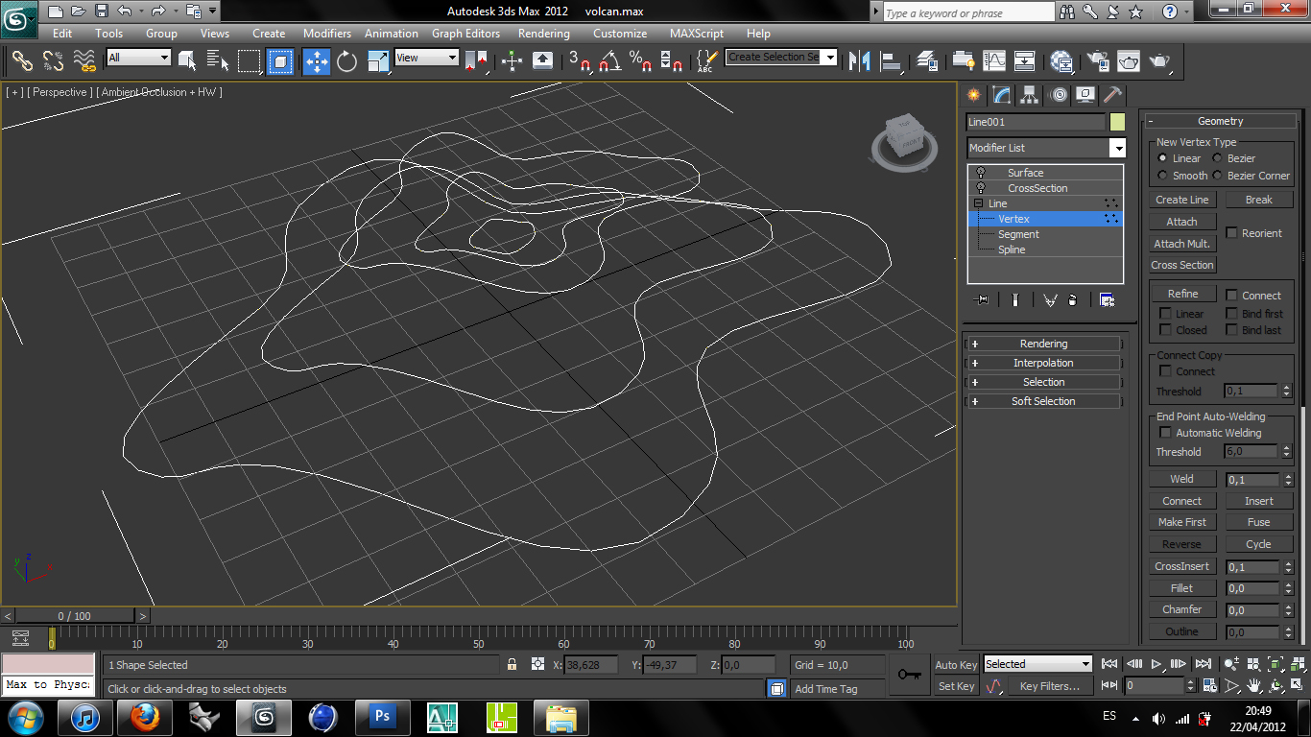Expand the Soft Selection rollout
1311x737 pixels.
point(1043,400)
